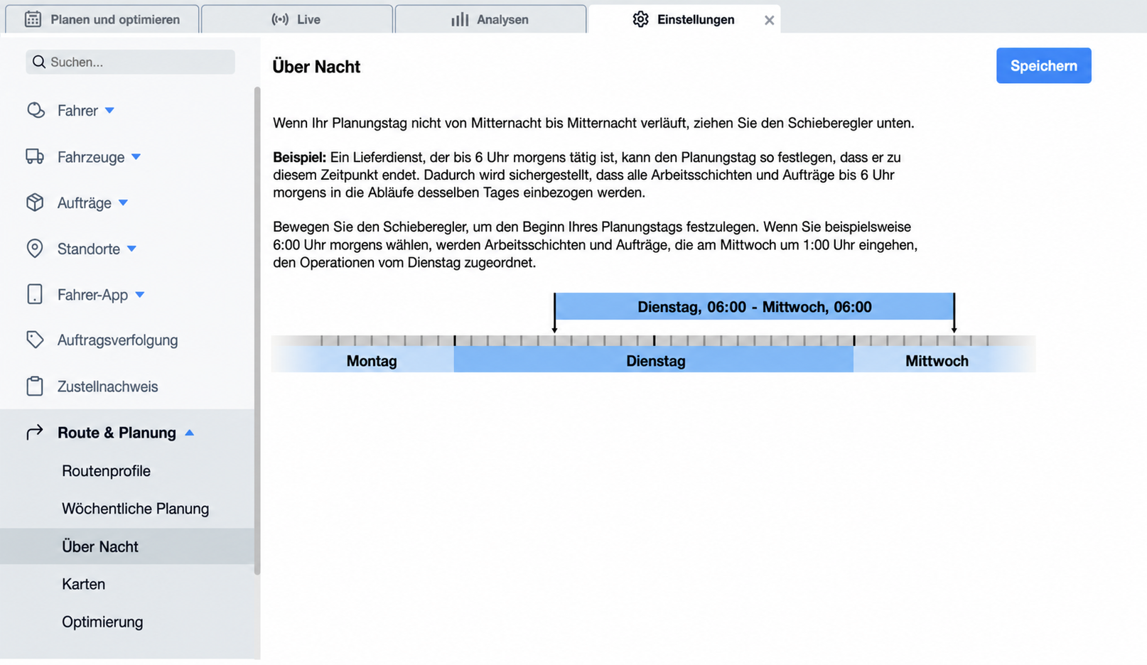Click the Mittwoch segment on the timeline
This screenshot has height=665, width=1147.
[944, 360]
